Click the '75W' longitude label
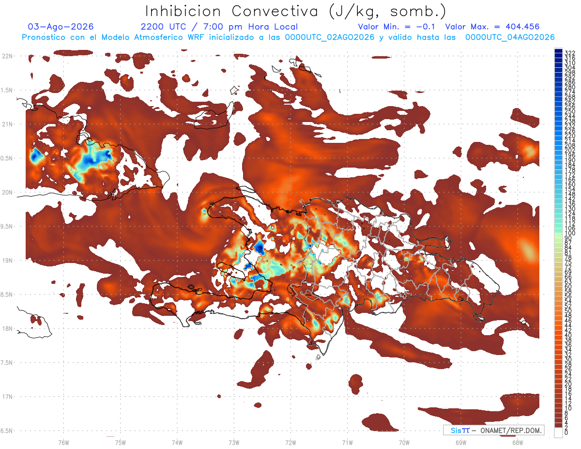This screenshot has height=449, width=581. (120, 442)
